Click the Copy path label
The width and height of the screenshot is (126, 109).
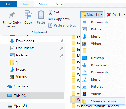[x=62, y=19]
